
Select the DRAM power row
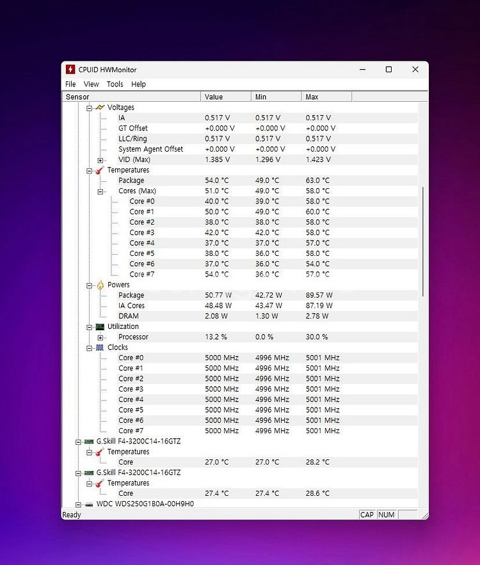point(267,316)
